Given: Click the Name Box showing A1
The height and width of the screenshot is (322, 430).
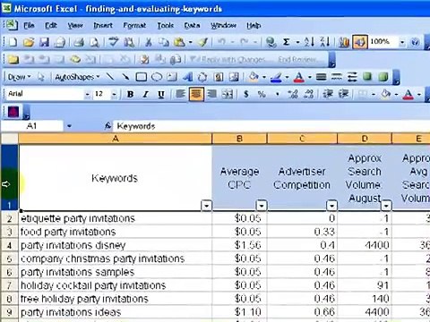Looking at the screenshot, I should coord(32,126).
